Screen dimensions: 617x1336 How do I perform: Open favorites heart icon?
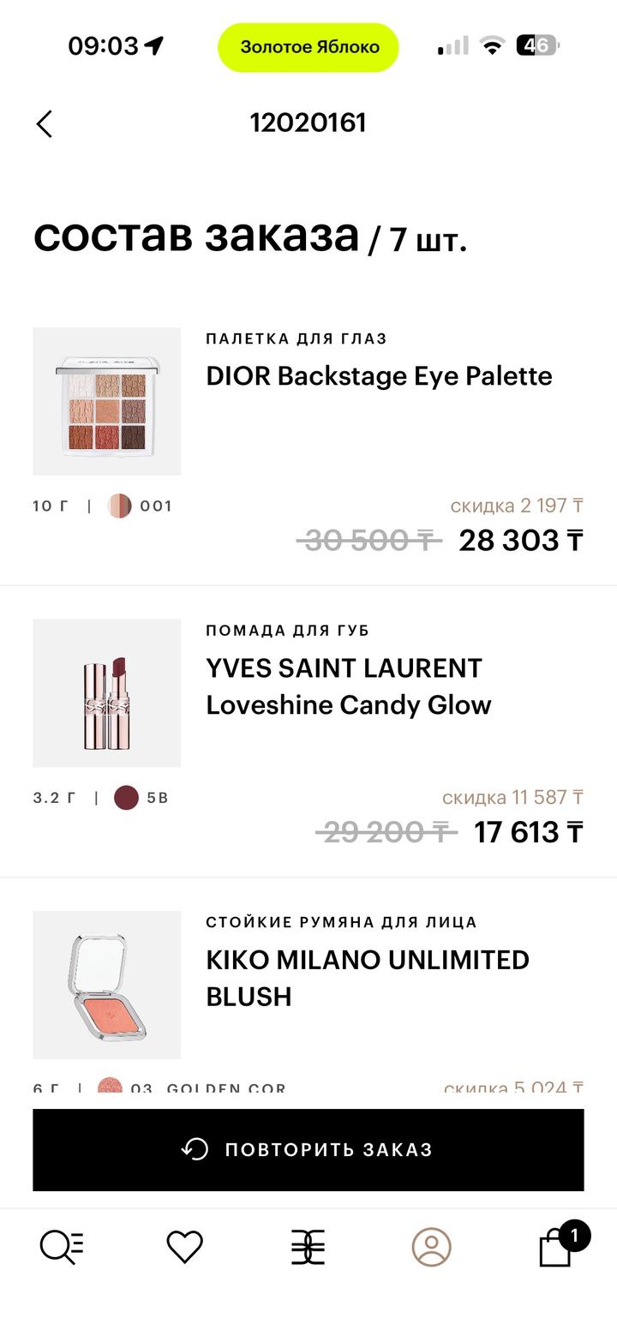184,1247
